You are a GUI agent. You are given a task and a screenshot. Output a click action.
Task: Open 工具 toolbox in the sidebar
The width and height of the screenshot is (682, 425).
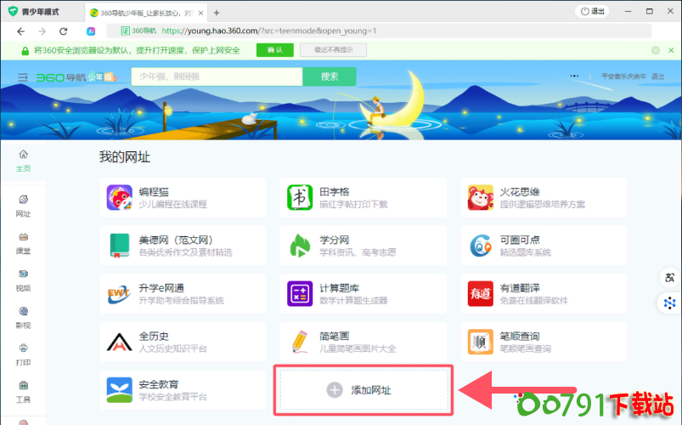point(23,391)
